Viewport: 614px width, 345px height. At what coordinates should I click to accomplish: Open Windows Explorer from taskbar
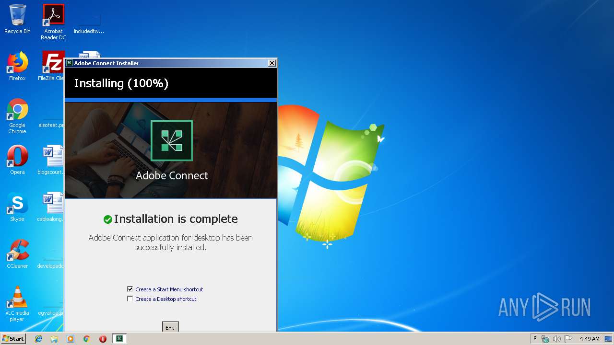pos(54,339)
